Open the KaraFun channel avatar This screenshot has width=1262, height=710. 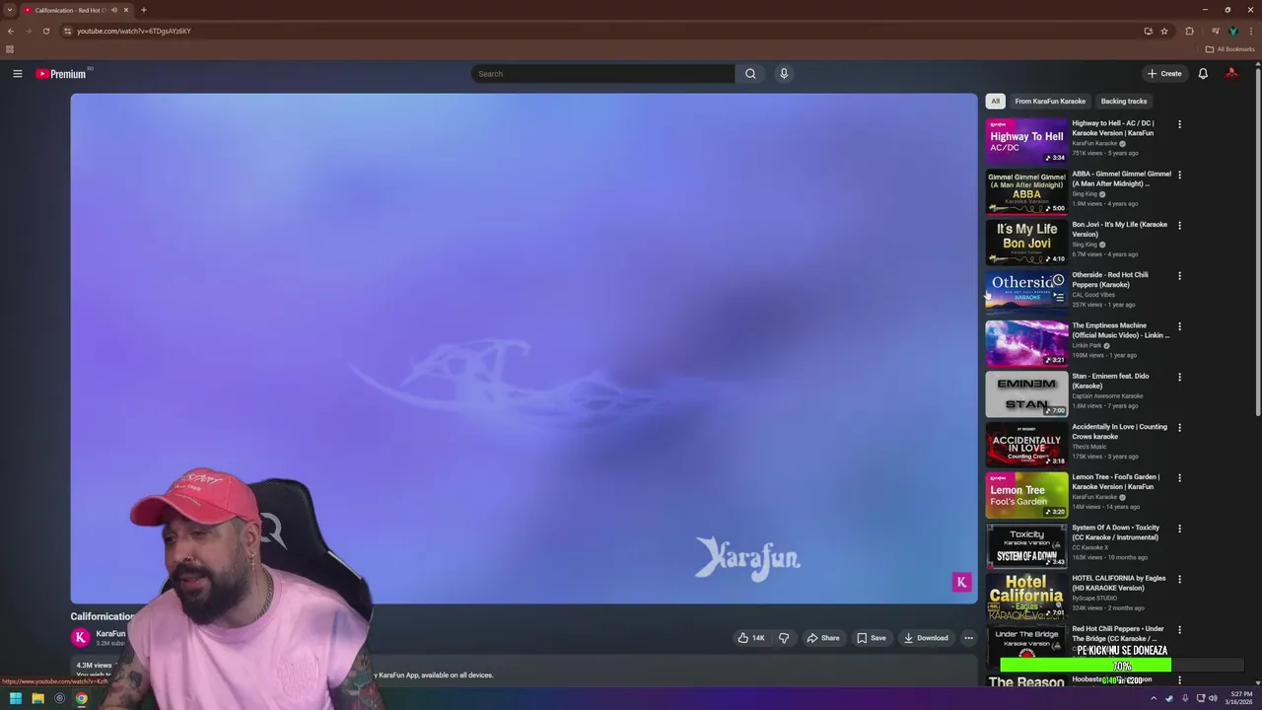point(81,638)
